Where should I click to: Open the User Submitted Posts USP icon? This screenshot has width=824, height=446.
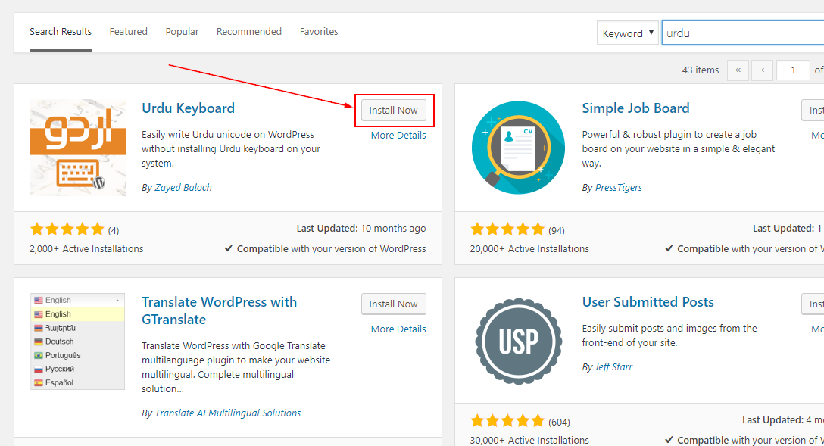pyautogui.click(x=518, y=342)
